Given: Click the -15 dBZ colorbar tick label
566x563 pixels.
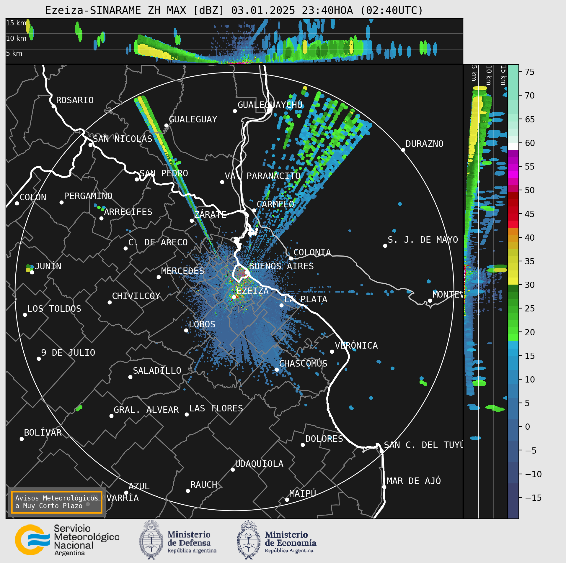Looking at the screenshot, I should (x=533, y=498).
